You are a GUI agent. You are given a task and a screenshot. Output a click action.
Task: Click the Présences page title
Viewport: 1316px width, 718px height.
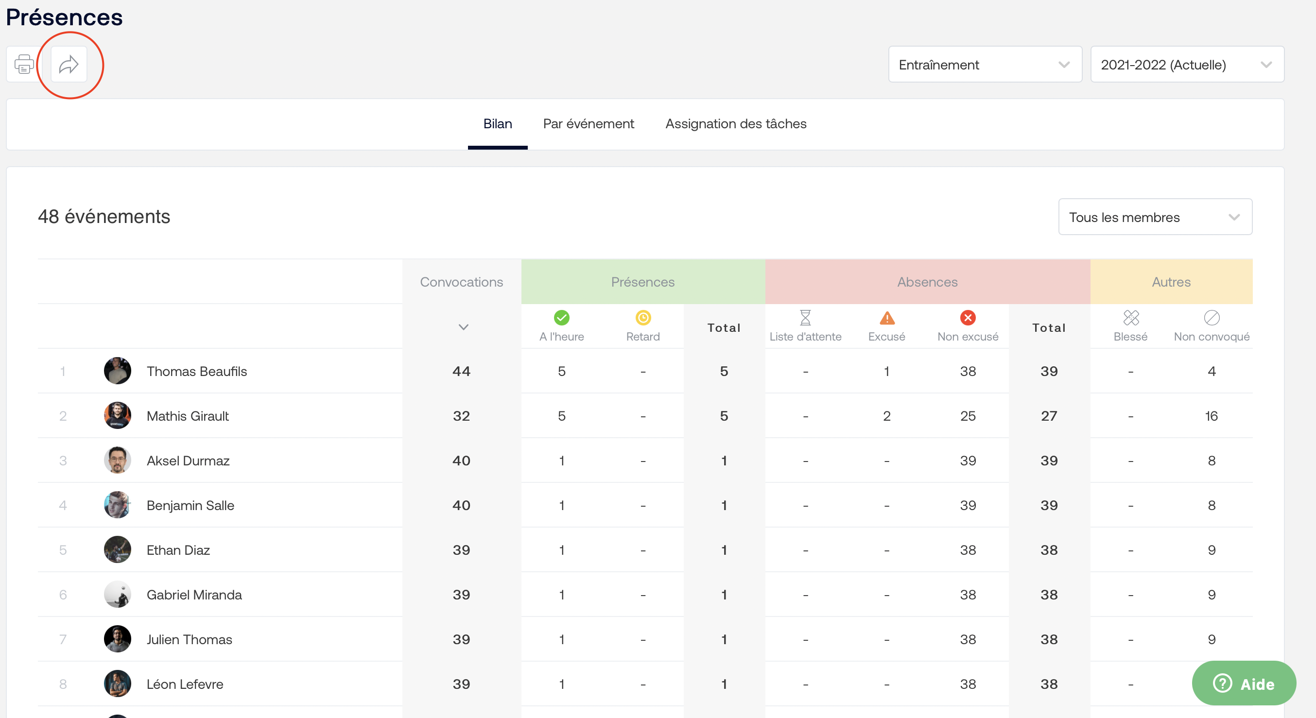pyautogui.click(x=64, y=17)
